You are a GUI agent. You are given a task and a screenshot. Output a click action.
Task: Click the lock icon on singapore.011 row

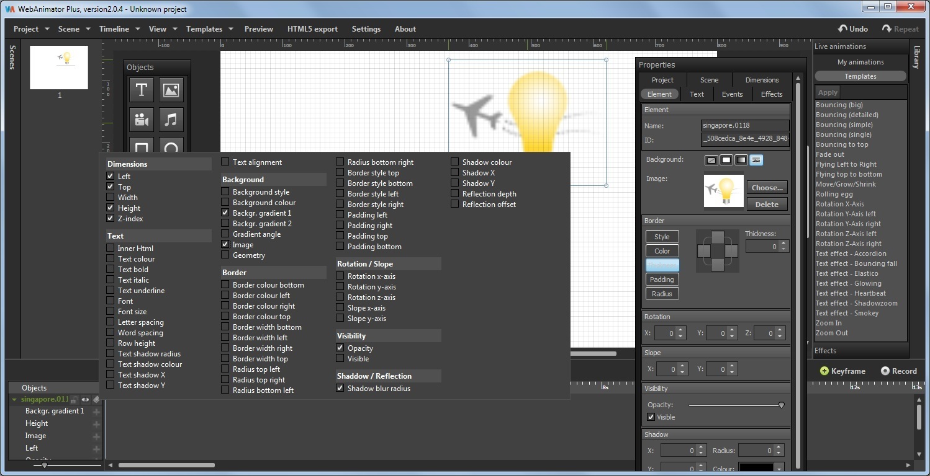(x=74, y=400)
